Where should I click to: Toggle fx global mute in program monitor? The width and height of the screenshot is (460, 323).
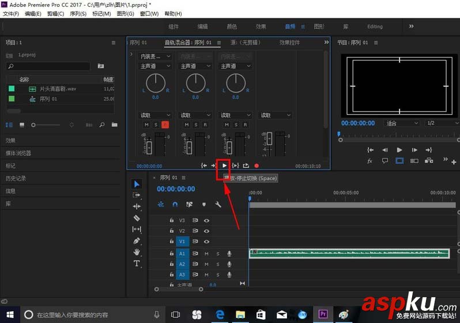[369, 160]
